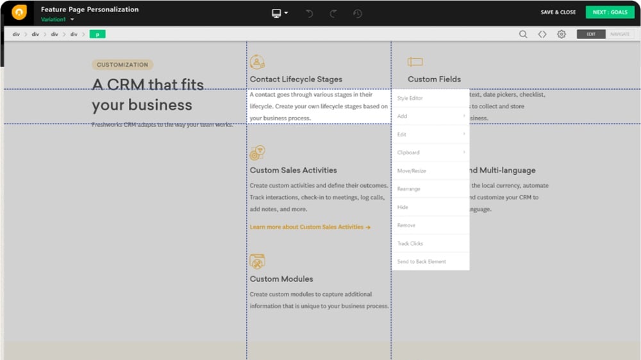
Task: Expand the Clipboard submenu
Action: coord(431,152)
